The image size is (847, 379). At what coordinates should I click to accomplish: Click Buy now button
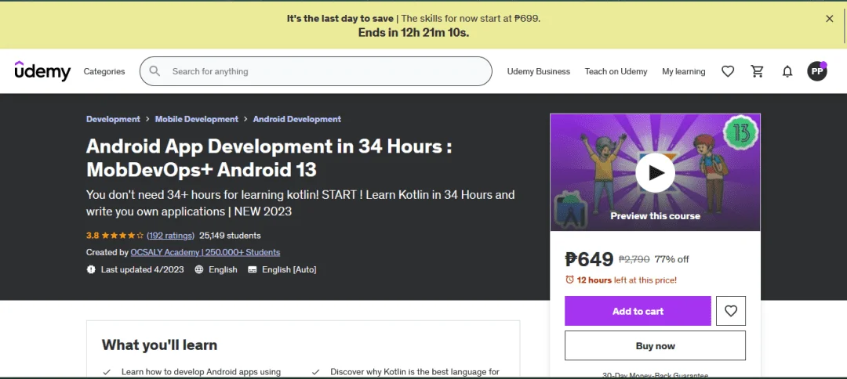point(655,345)
